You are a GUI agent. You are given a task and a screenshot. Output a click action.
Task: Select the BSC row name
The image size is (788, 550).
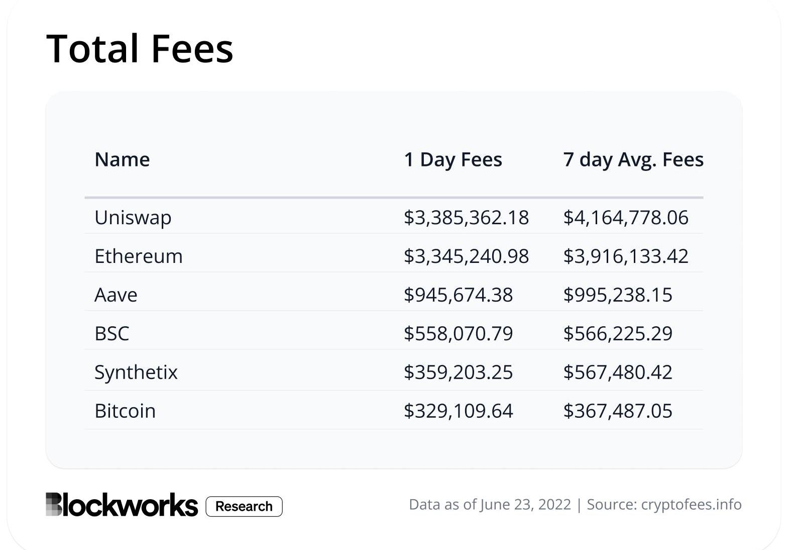point(112,334)
